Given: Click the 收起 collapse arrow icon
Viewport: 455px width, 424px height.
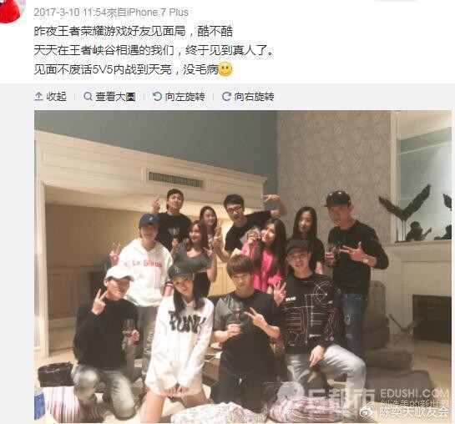Looking at the screenshot, I should (39, 96).
